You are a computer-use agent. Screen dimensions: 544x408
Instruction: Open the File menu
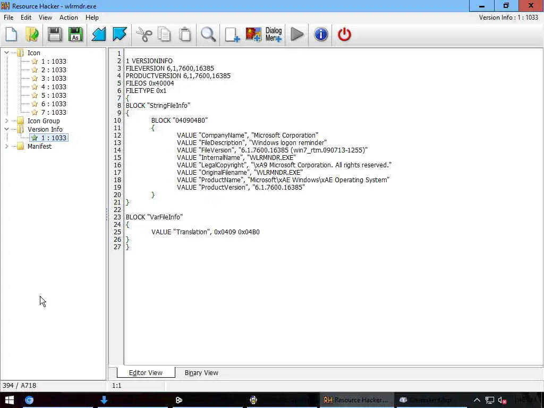(8, 18)
